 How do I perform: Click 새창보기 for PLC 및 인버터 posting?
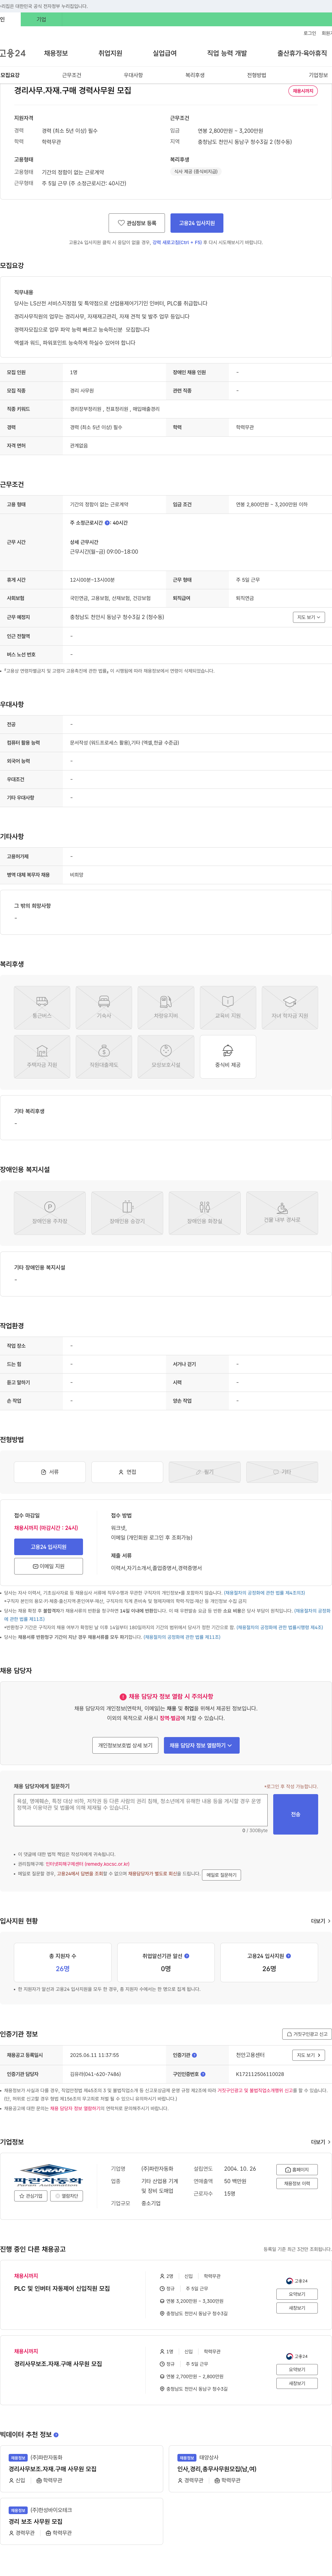coord(297,2308)
